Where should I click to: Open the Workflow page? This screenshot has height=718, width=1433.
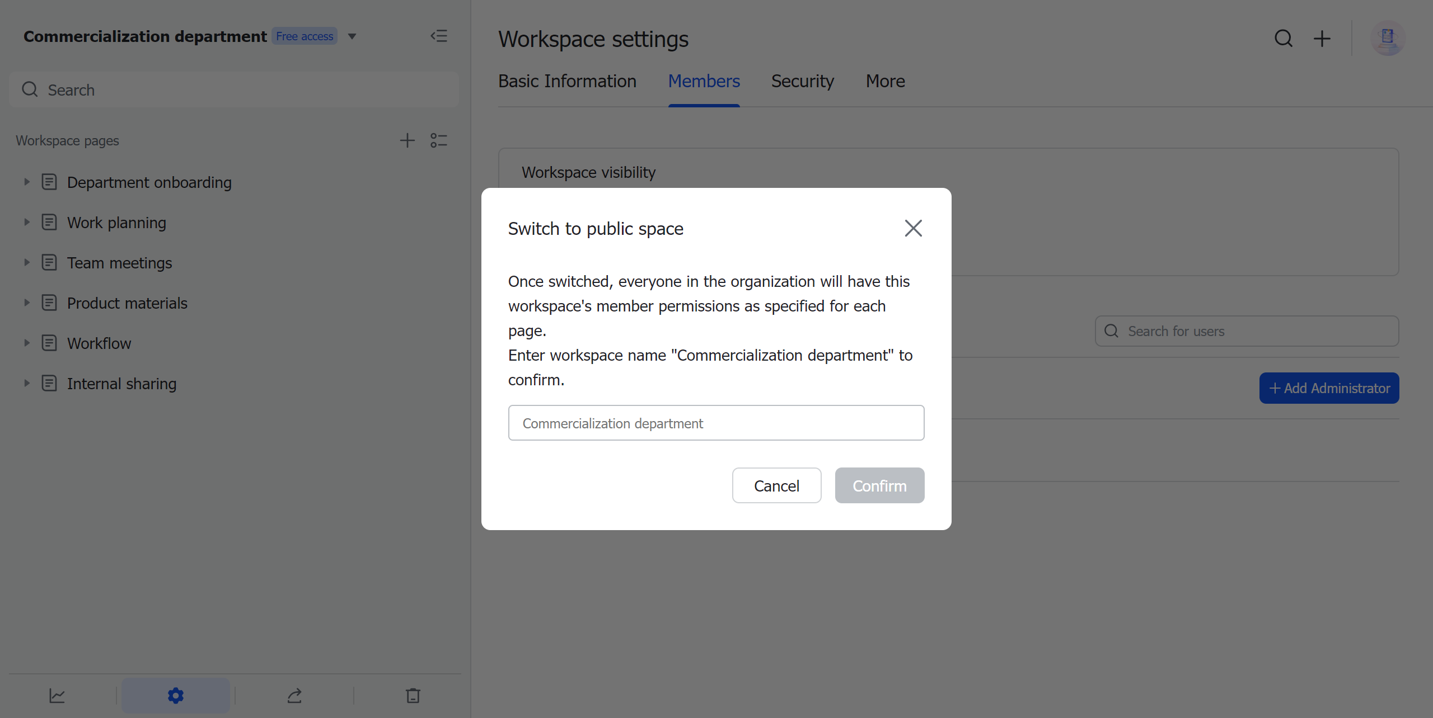coord(99,343)
